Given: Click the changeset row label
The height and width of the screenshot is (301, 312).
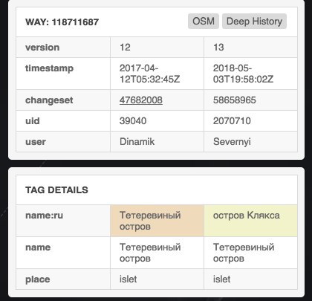Looking at the screenshot, I should pyautogui.click(x=49, y=100).
